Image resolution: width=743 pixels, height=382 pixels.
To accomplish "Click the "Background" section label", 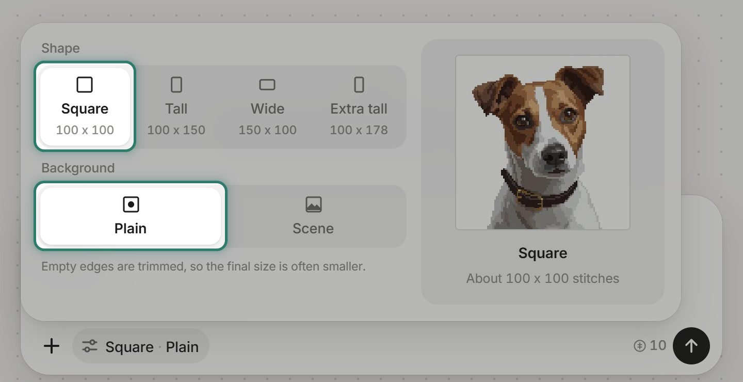I will (x=78, y=168).
